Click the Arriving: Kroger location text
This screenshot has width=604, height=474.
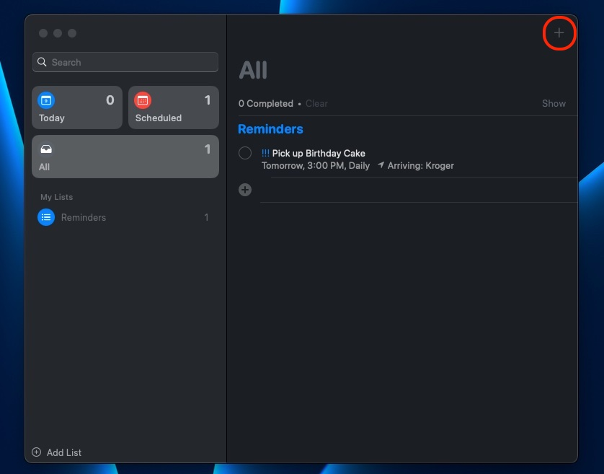coord(421,165)
